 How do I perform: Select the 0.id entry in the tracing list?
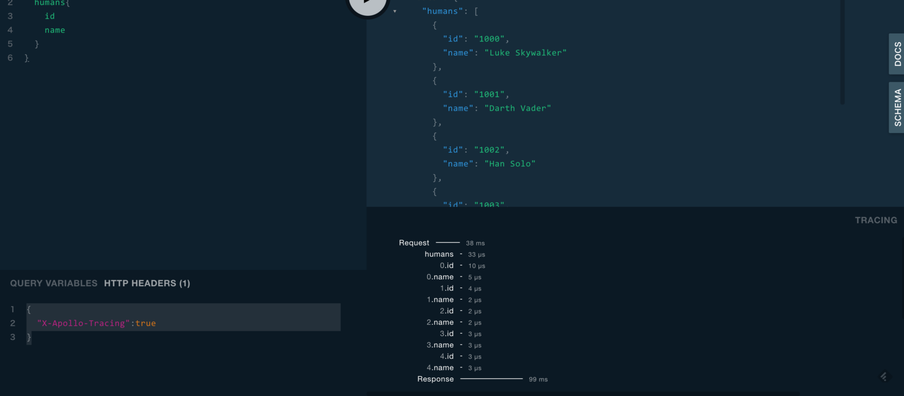pyautogui.click(x=447, y=265)
